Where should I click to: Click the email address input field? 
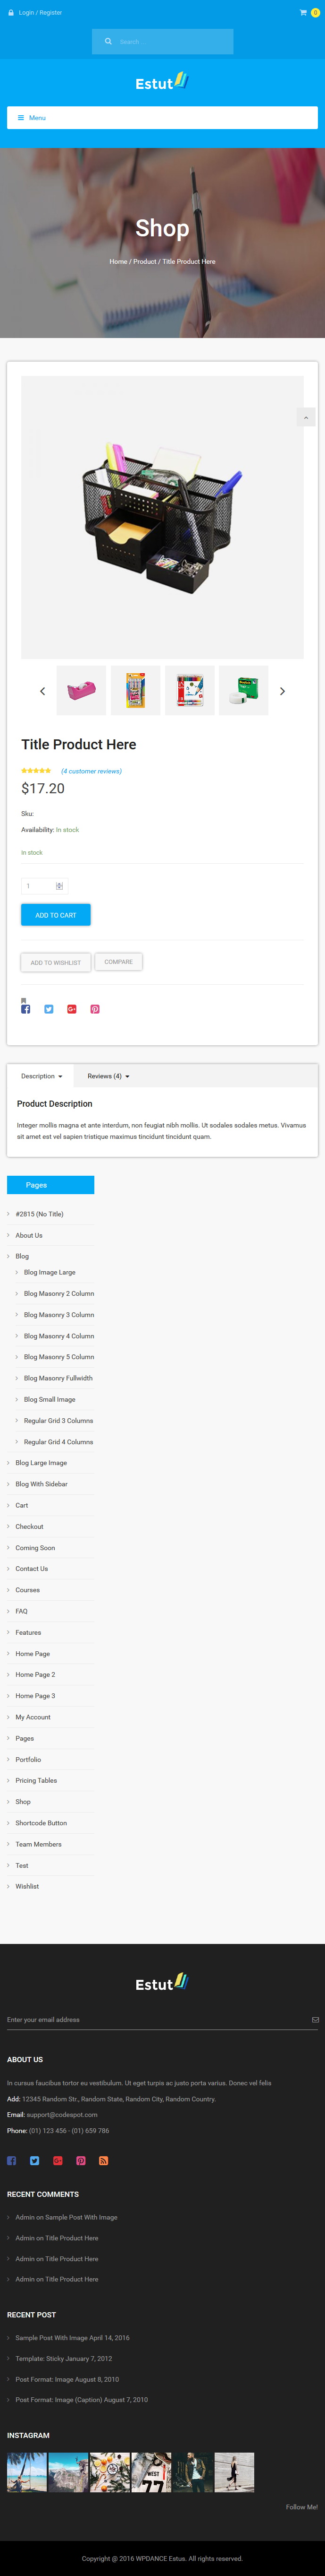[157, 2020]
